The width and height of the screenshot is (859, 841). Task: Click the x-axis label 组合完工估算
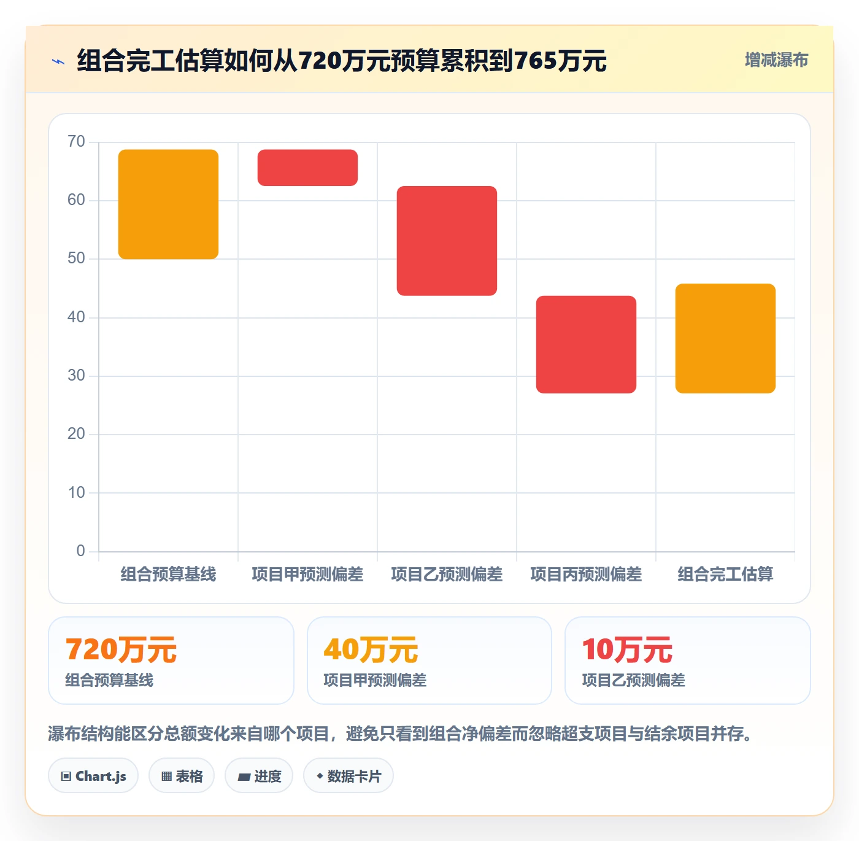725,575
